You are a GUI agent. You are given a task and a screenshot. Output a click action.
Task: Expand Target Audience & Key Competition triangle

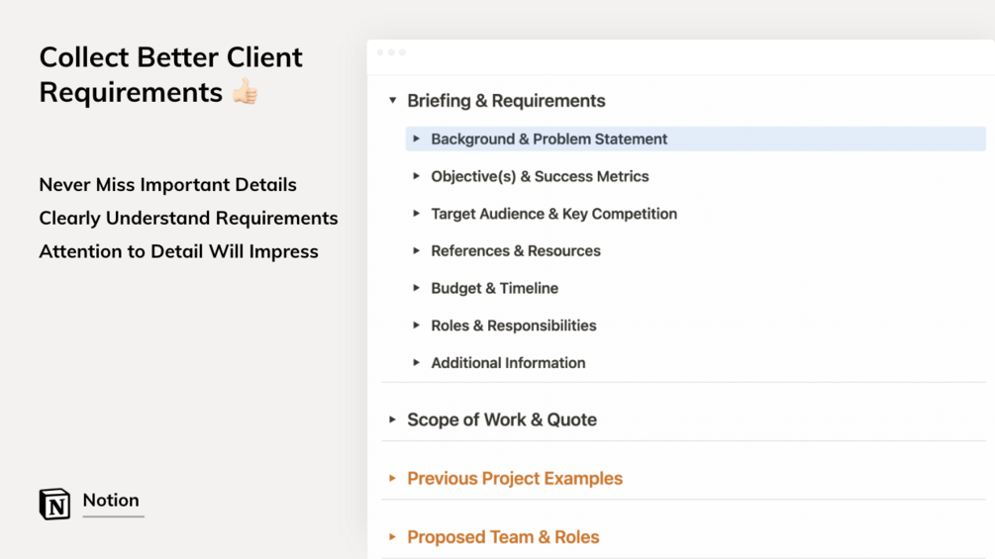click(x=417, y=214)
